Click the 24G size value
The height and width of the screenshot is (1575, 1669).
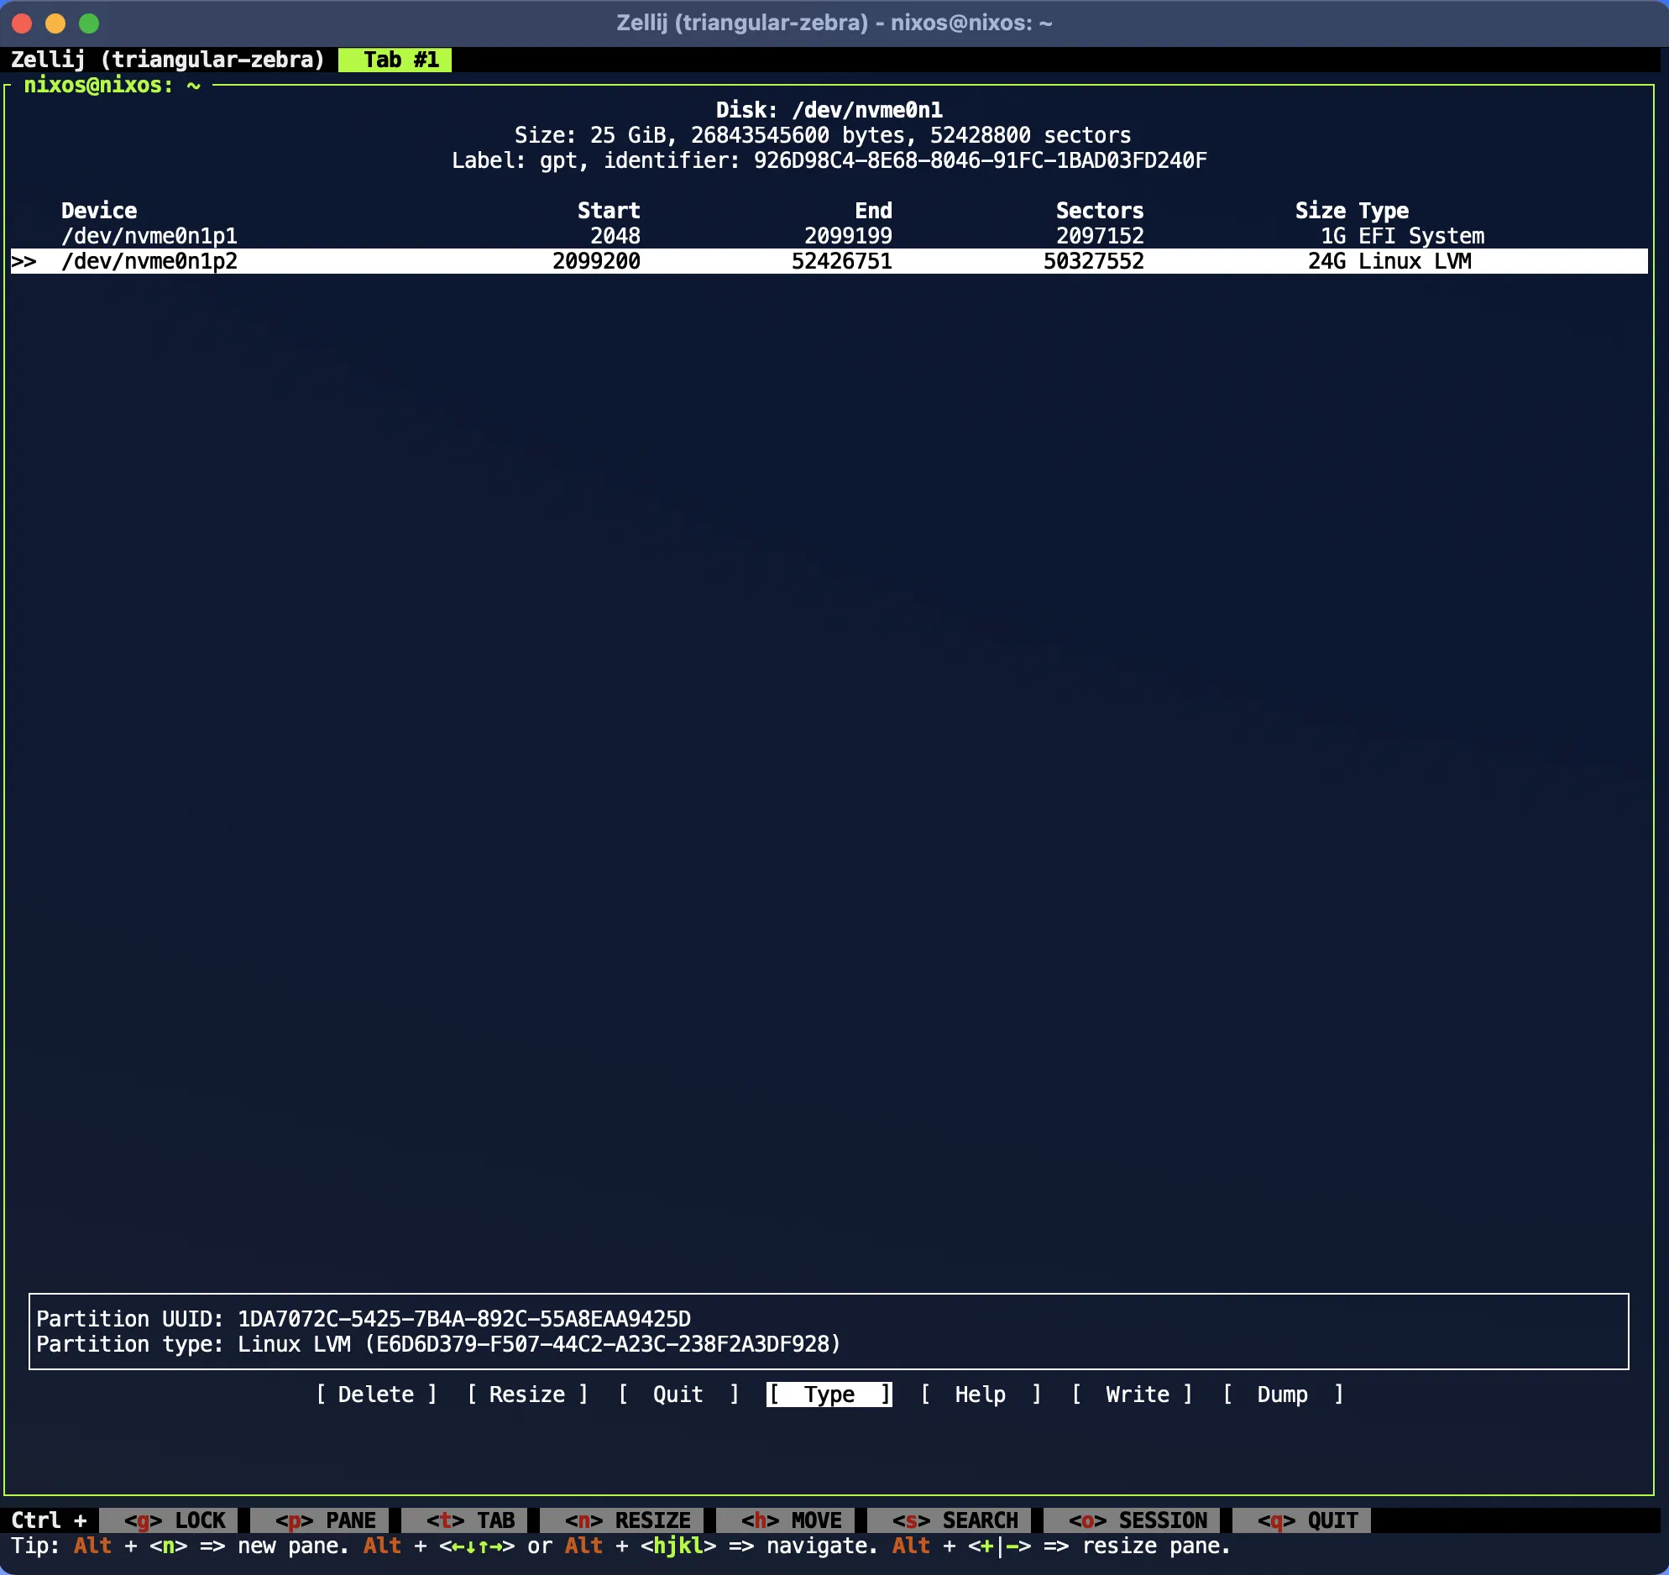[1326, 261]
